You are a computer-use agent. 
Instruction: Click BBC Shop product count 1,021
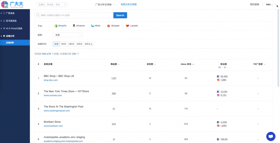(114, 78)
